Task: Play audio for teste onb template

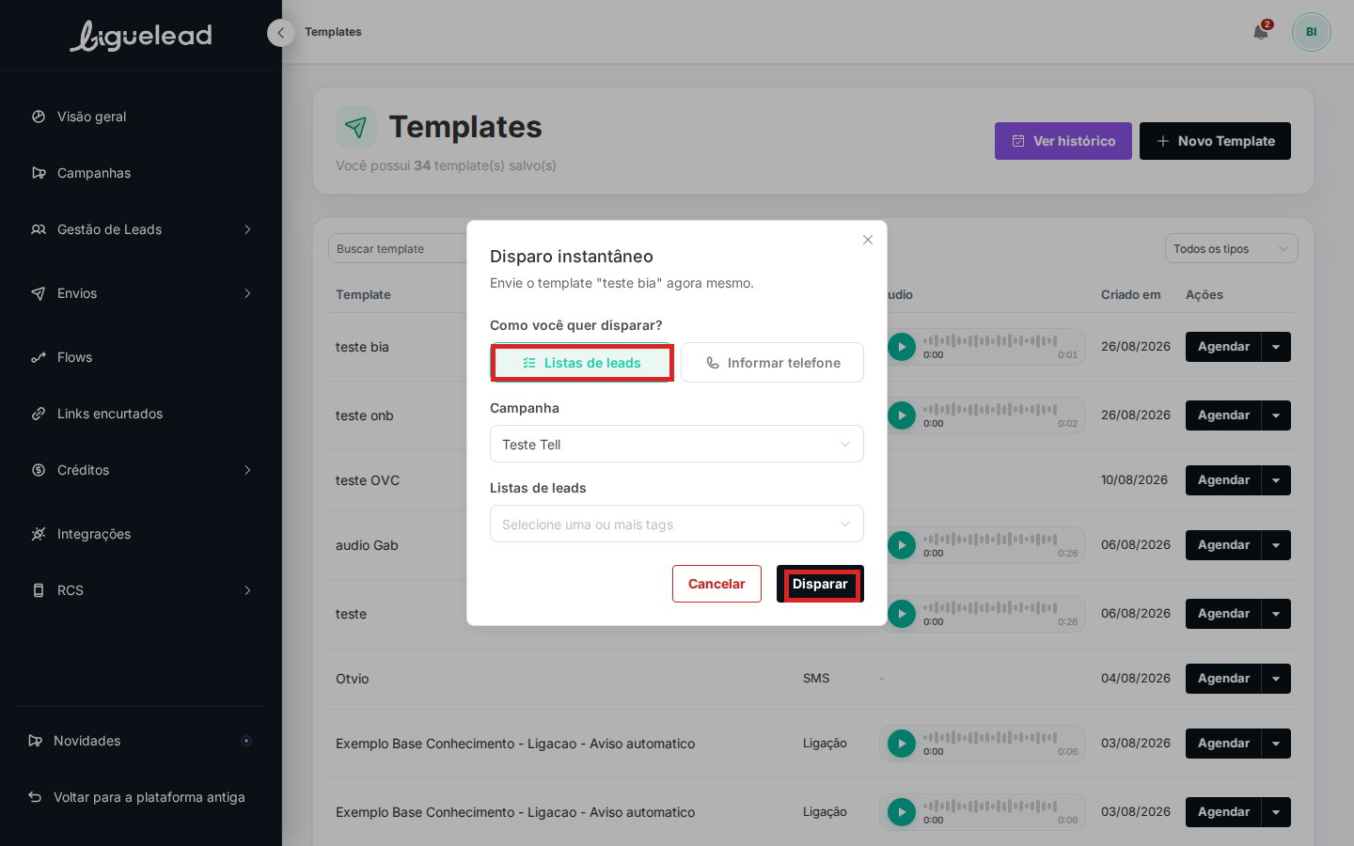Action: coord(902,415)
